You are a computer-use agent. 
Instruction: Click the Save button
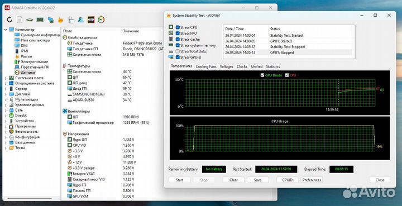click(257, 180)
